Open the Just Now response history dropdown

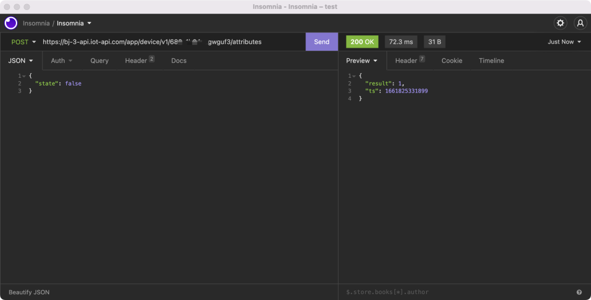[564, 42]
